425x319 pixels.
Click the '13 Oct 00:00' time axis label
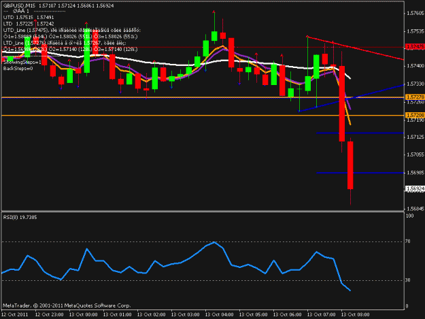(83, 315)
